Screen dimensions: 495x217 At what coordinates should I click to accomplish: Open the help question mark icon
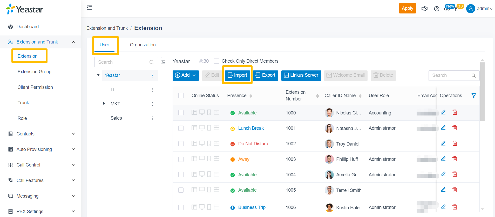pos(437,9)
